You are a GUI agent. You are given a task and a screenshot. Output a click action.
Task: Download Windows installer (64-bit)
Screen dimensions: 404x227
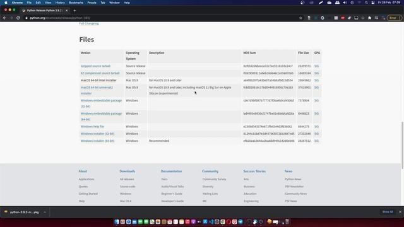[x=97, y=141]
